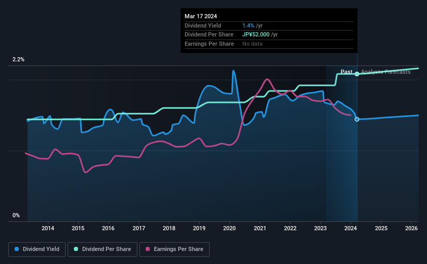Click the 2019 x-axis label

pos(199,228)
